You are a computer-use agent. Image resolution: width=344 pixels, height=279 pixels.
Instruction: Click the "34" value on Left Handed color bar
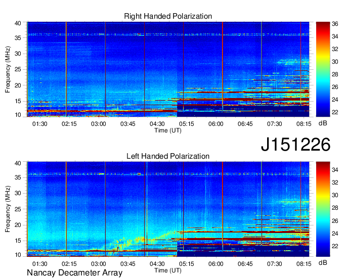[335, 170]
